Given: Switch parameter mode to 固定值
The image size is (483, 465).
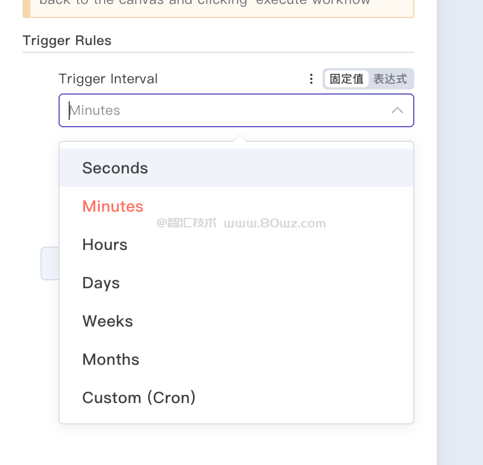Looking at the screenshot, I should click(x=346, y=79).
